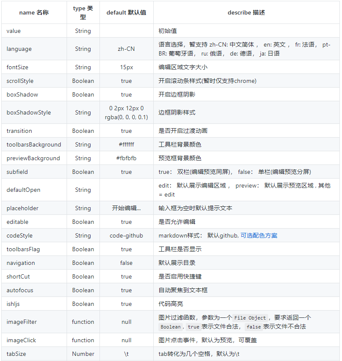Click the 工具栏是否显示 description

click(x=180, y=249)
